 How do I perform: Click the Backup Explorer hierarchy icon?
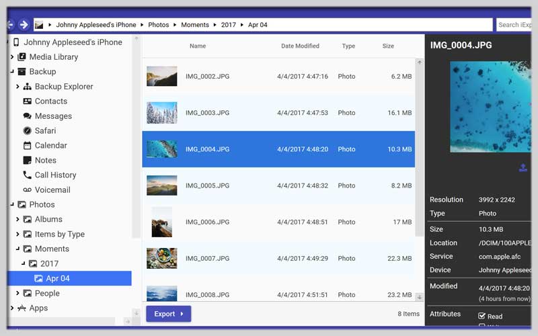[x=27, y=87]
